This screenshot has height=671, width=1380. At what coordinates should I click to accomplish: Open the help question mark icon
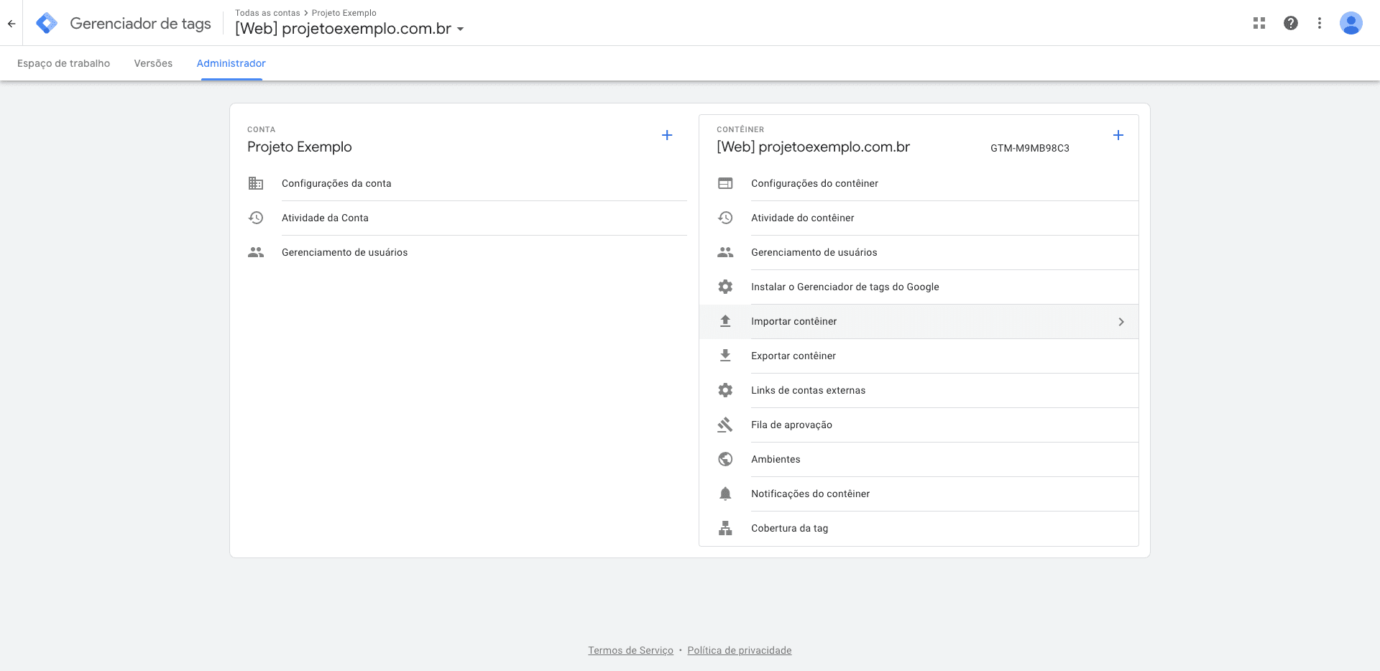(1291, 23)
